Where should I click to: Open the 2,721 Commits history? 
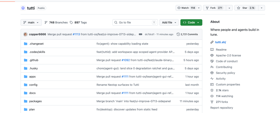[x=187, y=34]
